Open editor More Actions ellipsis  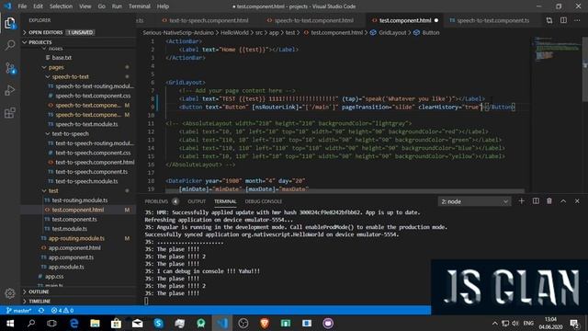(577, 20)
